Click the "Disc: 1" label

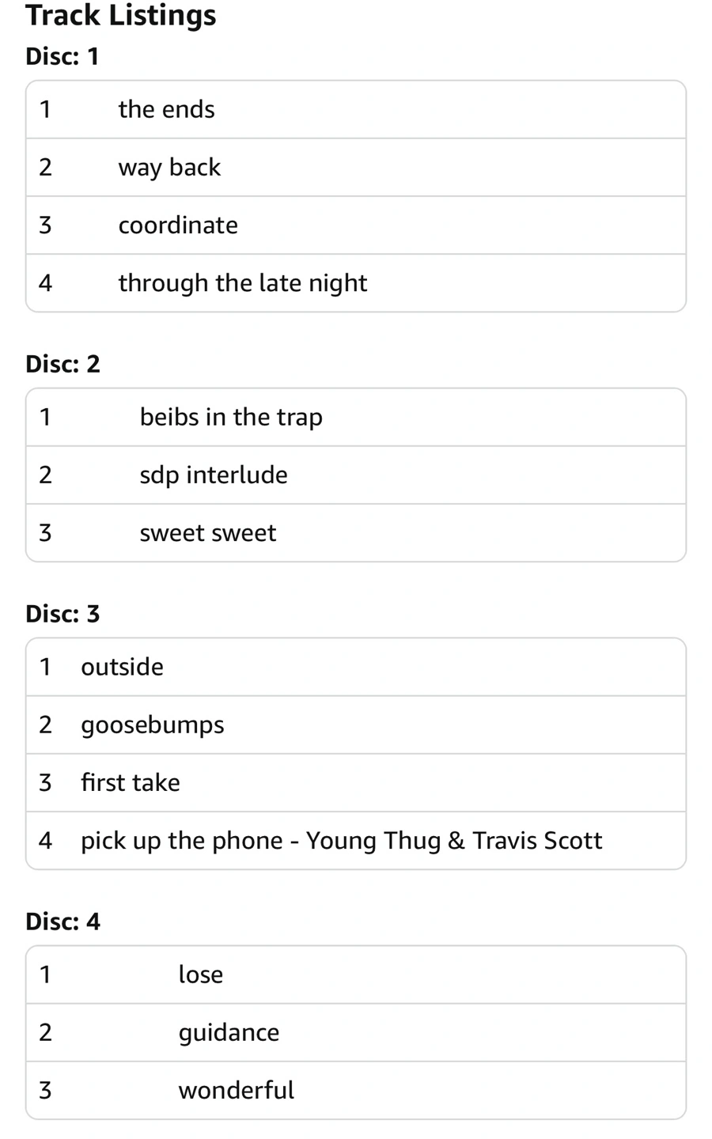(x=62, y=56)
